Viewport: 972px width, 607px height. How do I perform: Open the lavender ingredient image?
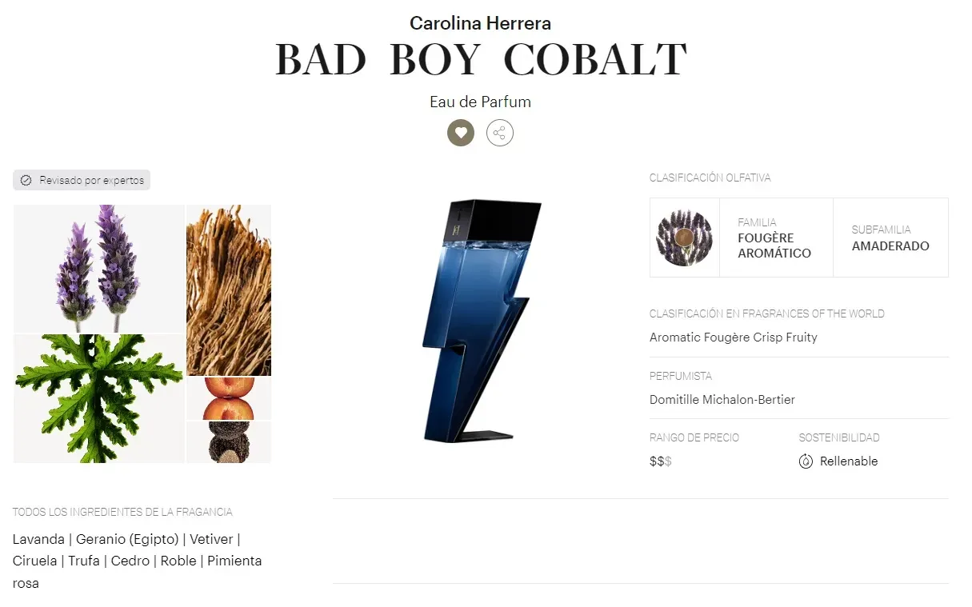(x=99, y=268)
